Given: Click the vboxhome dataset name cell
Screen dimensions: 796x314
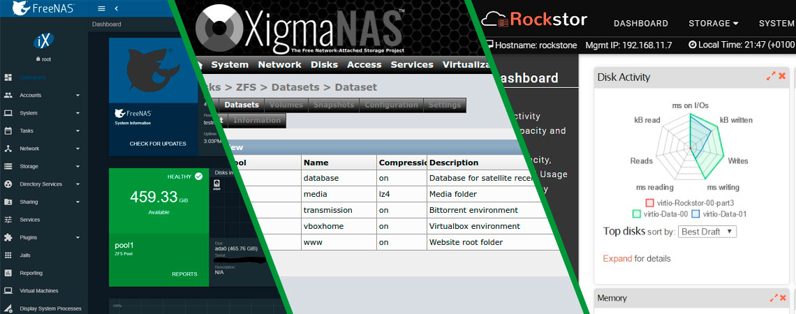Looking at the screenshot, I should pyautogui.click(x=339, y=226).
